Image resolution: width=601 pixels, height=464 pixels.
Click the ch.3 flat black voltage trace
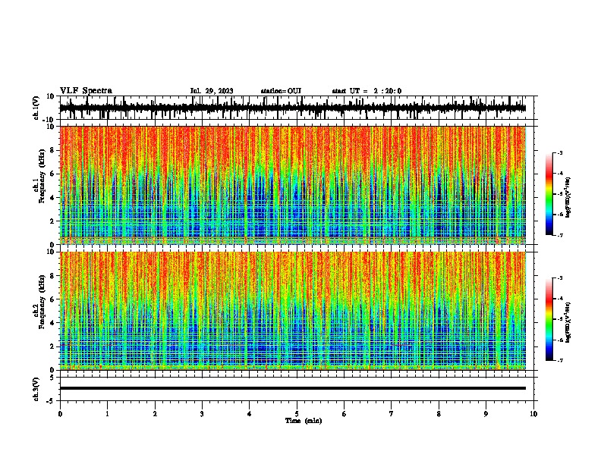[293, 388]
